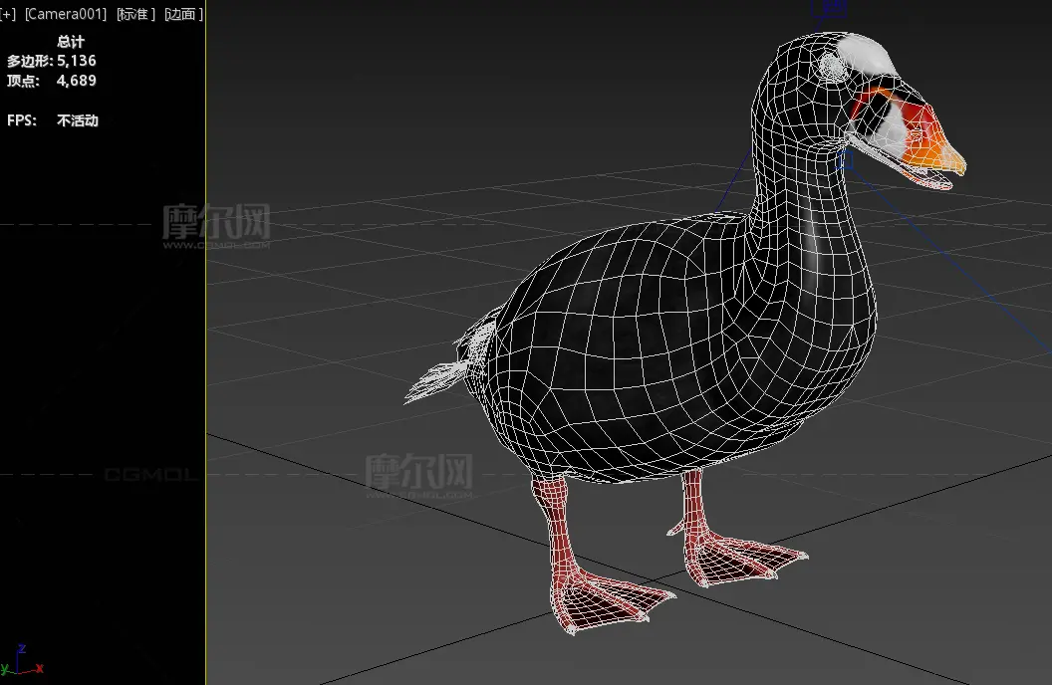The width and height of the screenshot is (1052, 685).
Task: Select the blue helper object above duck's head
Action: point(831,8)
